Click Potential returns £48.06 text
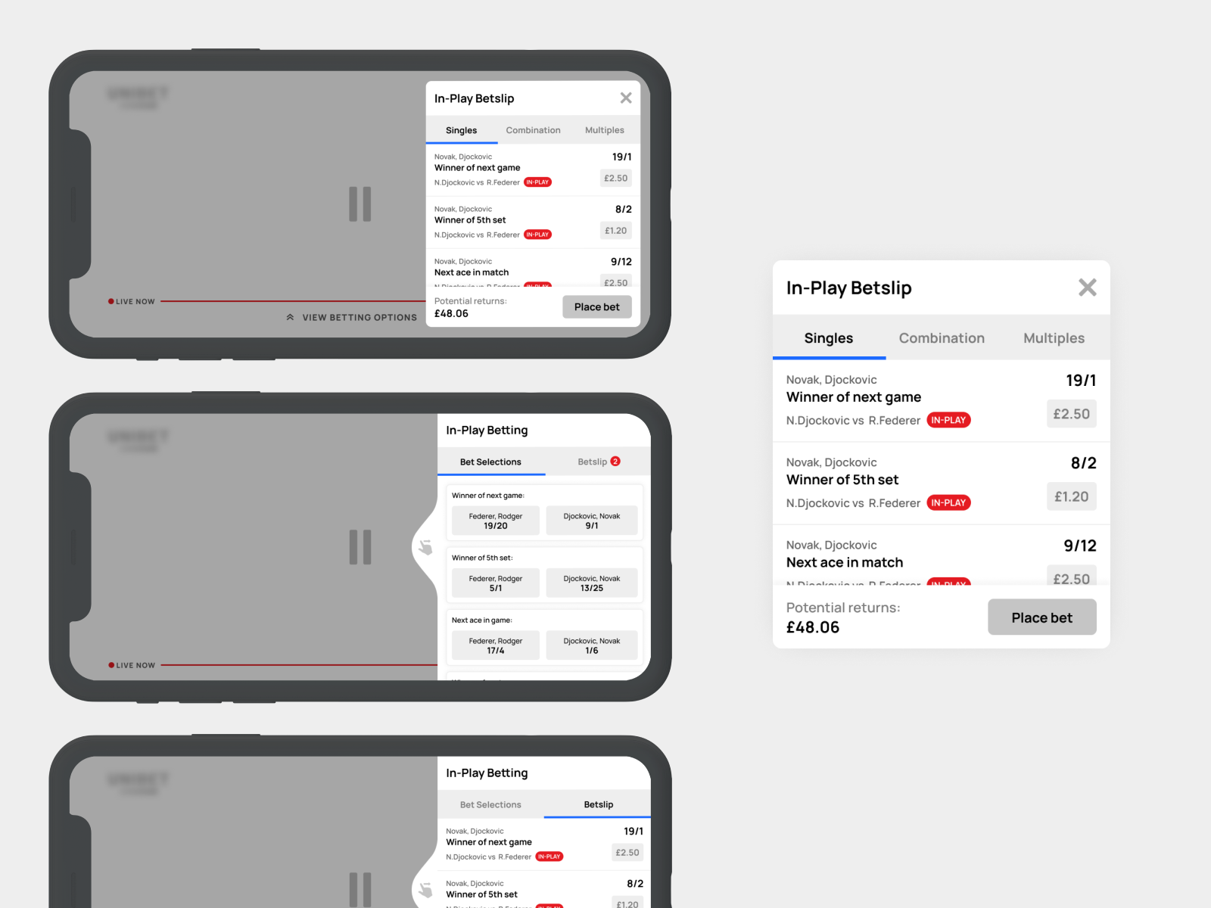1211x908 pixels. pos(842,617)
